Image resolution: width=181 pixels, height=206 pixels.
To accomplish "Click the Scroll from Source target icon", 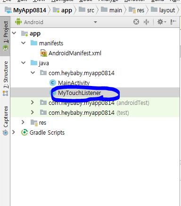I will coord(136,22).
